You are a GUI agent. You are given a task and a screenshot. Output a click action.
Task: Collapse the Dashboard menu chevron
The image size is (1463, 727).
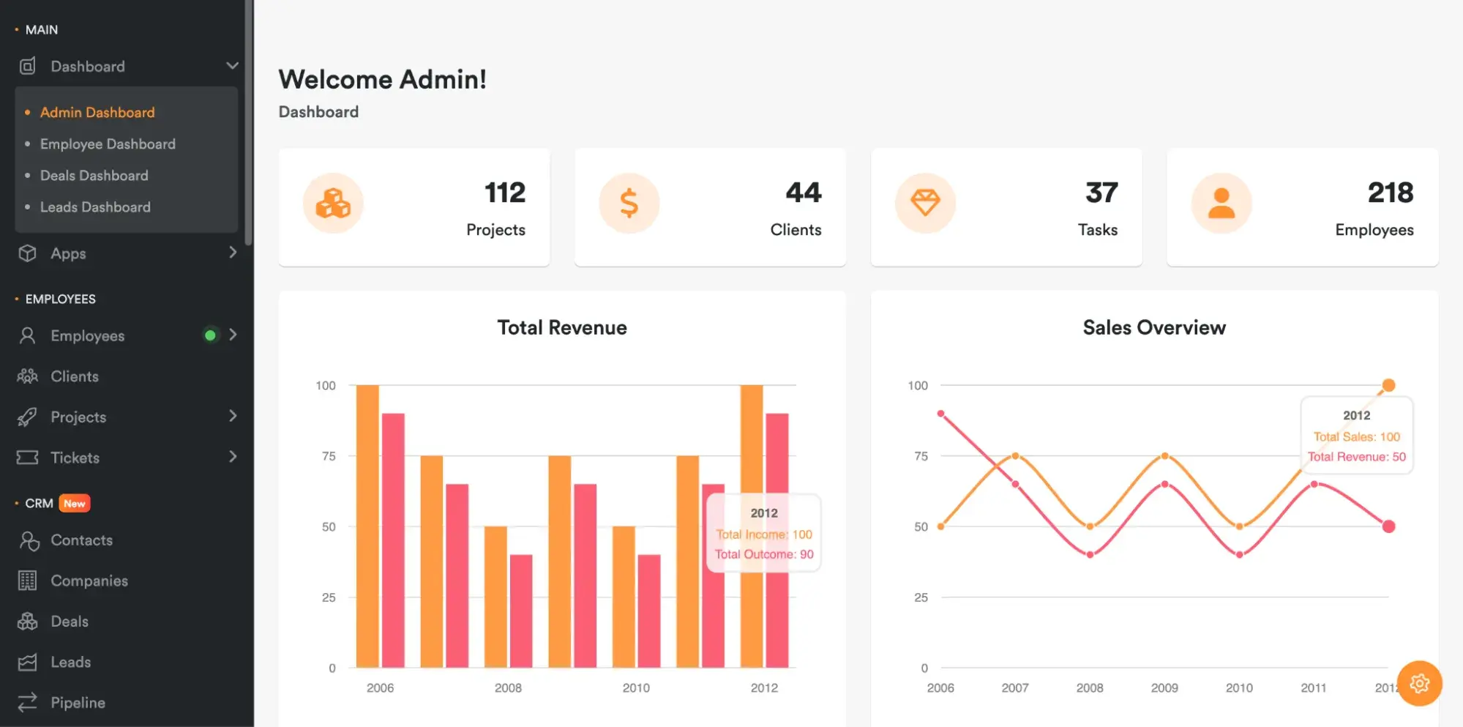coord(232,66)
